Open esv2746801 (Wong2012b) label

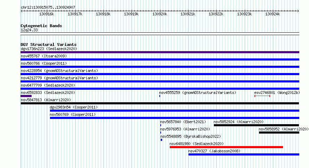click(x=277, y=93)
